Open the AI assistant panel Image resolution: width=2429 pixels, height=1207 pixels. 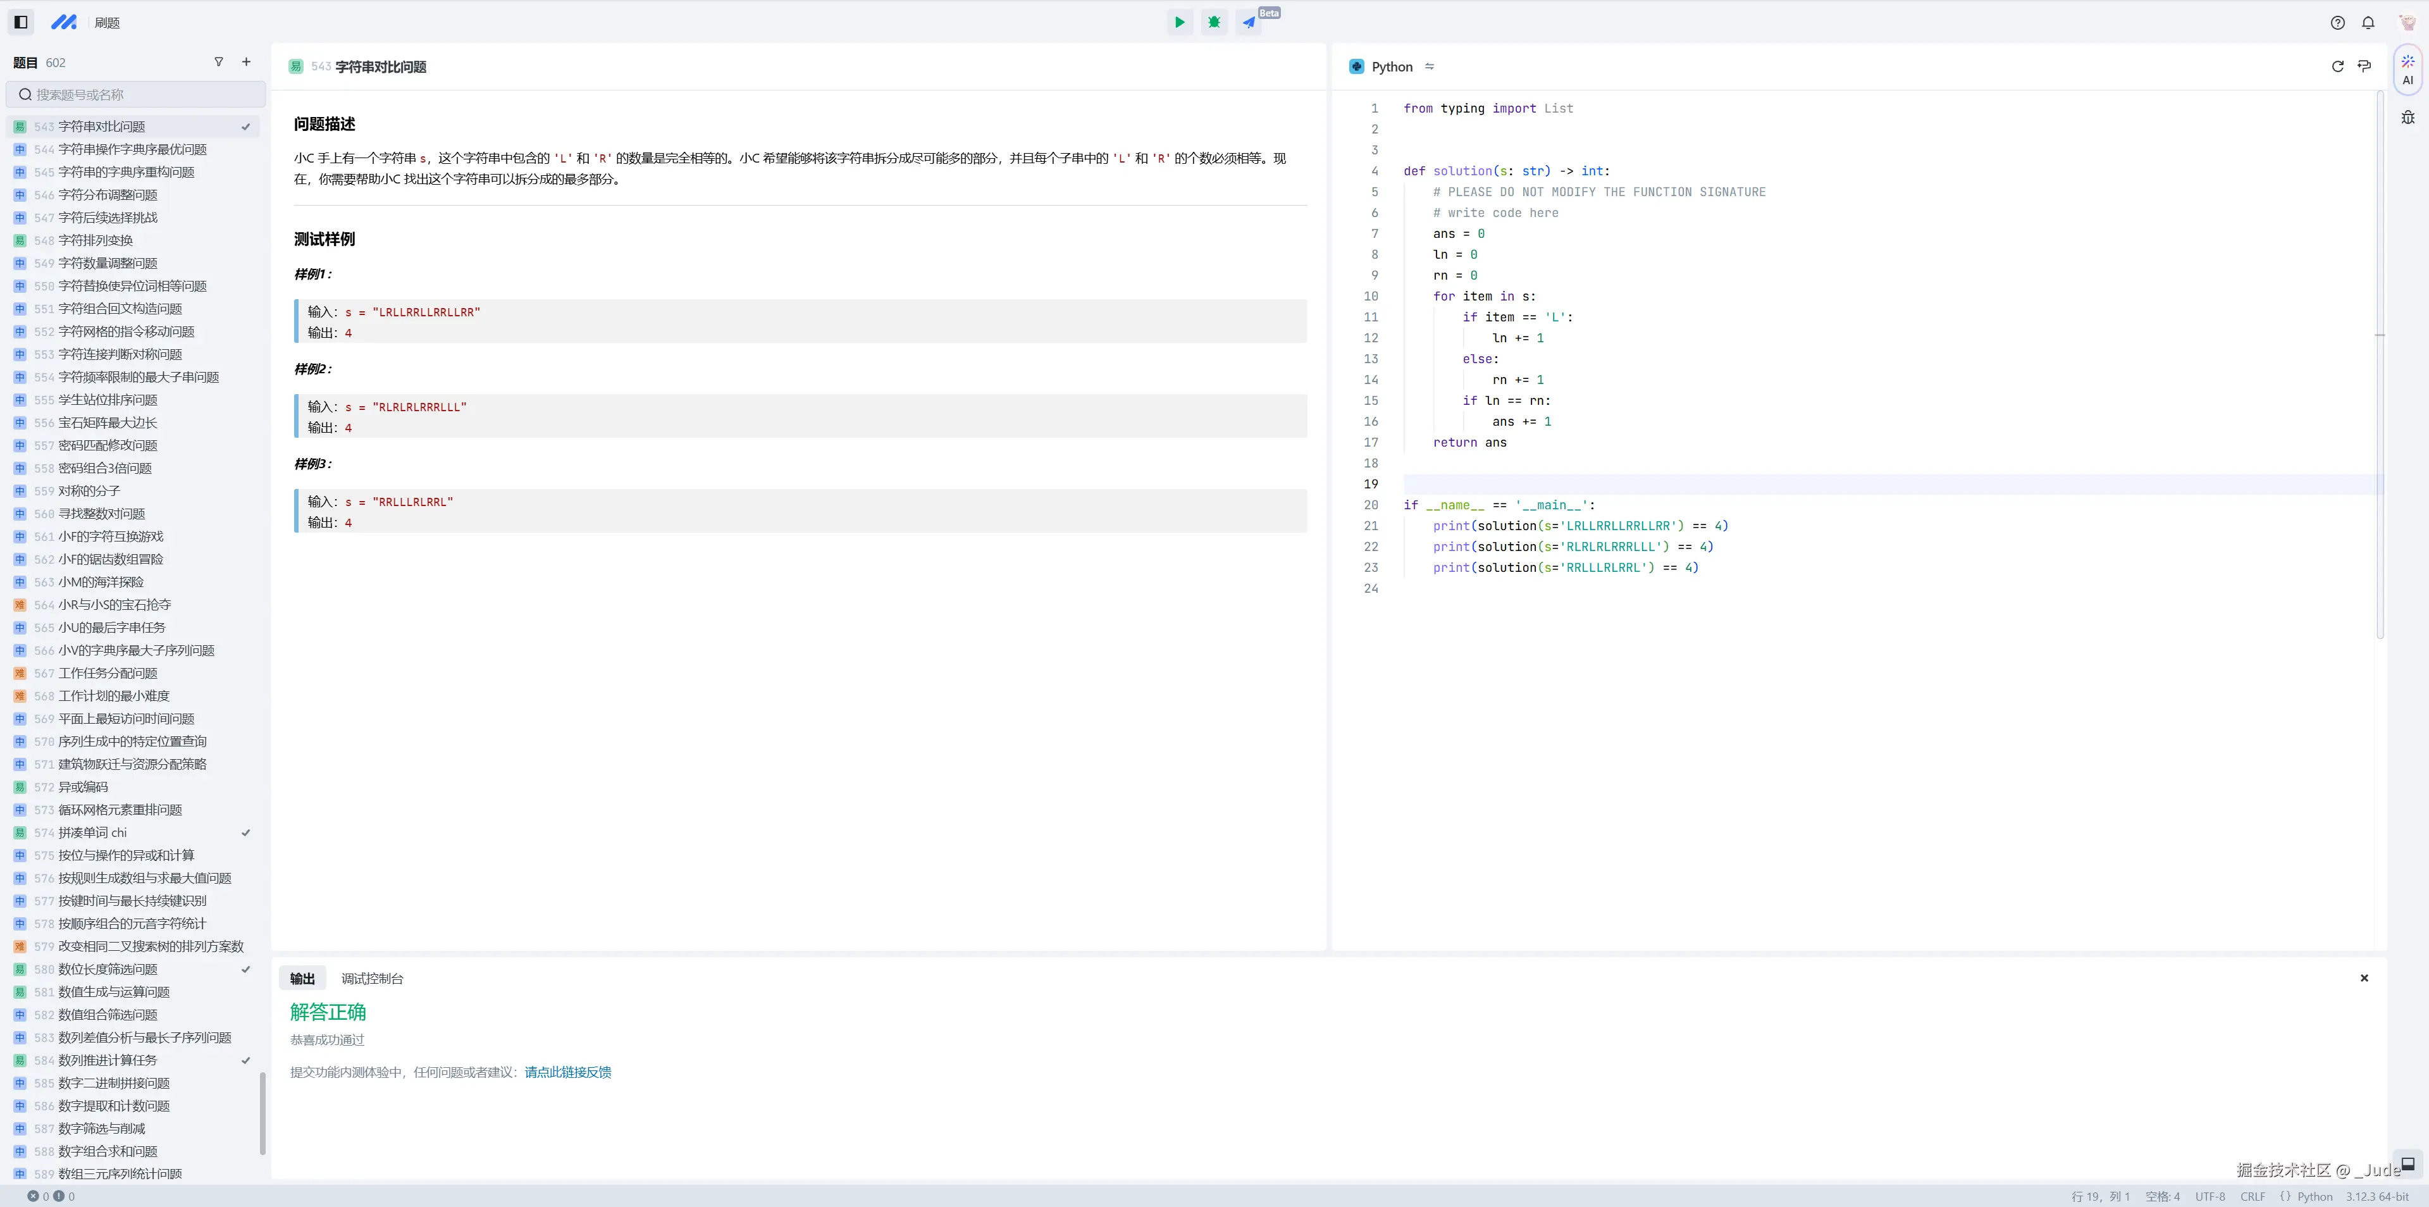[x=2407, y=70]
